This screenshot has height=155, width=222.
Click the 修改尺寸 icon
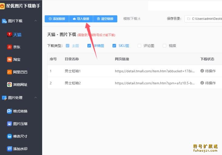click(x=9, y=136)
